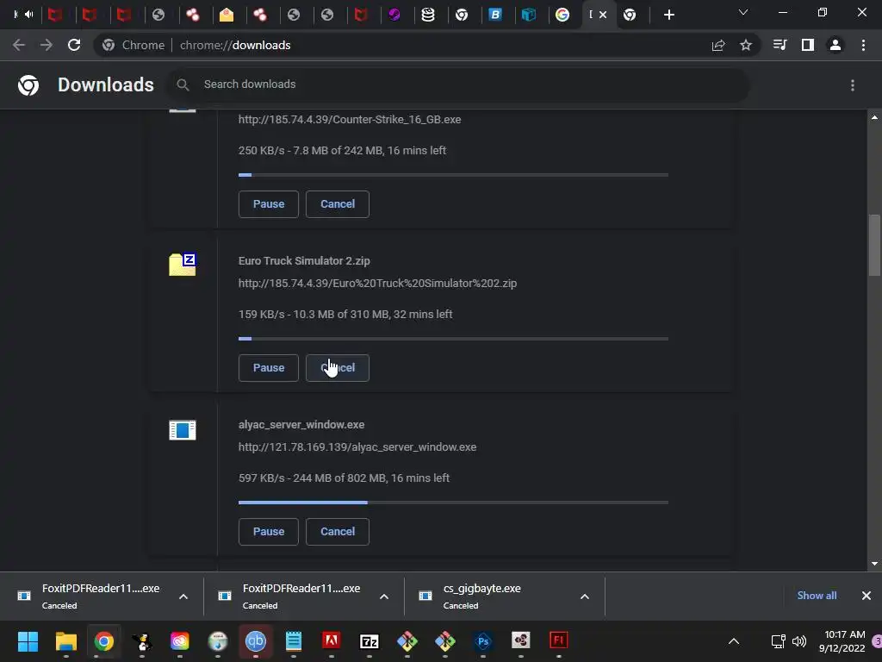The height and width of the screenshot is (662, 882).
Task: Cancel the Counter-Strike_16_GB.exe download
Action: [x=338, y=203]
